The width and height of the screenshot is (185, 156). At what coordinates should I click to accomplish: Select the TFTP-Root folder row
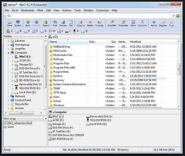[105, 93]
